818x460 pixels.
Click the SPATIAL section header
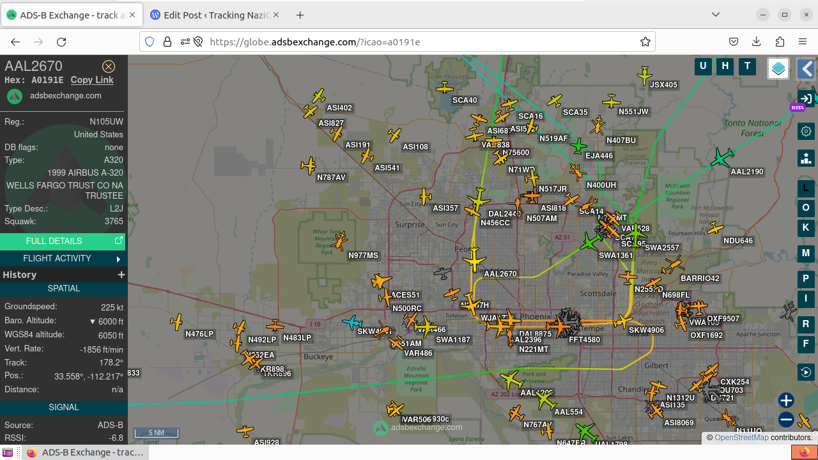pos(63,289)
